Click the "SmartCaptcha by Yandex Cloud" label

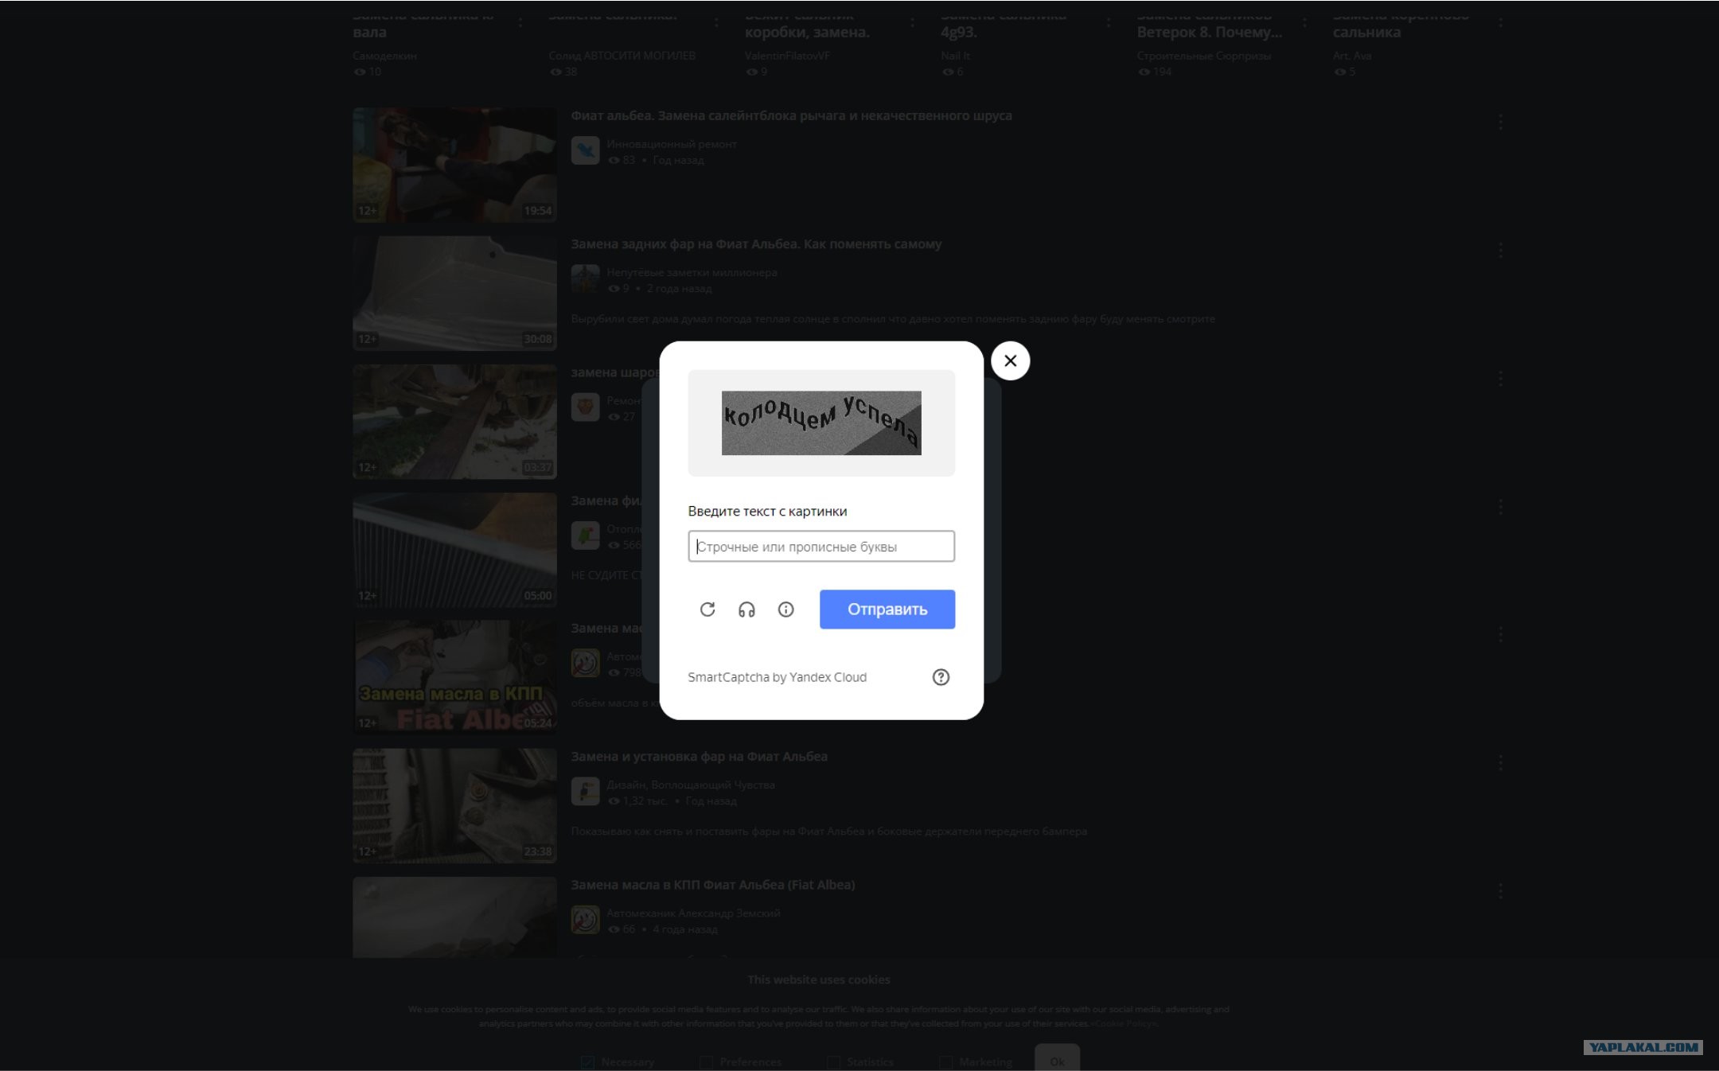(777, 677)
